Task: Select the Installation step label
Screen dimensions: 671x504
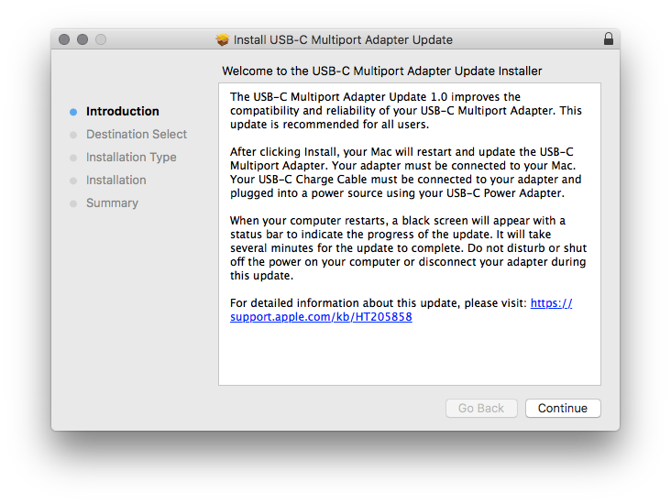Action: tap(116, 181)
